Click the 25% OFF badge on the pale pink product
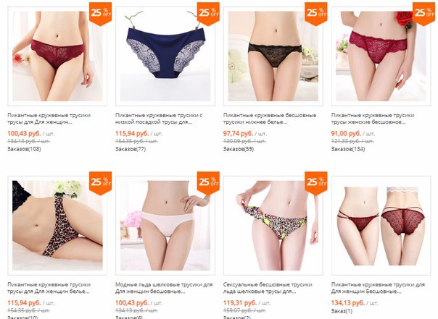This screenshot has width=438, height=319. click(208, 183)
